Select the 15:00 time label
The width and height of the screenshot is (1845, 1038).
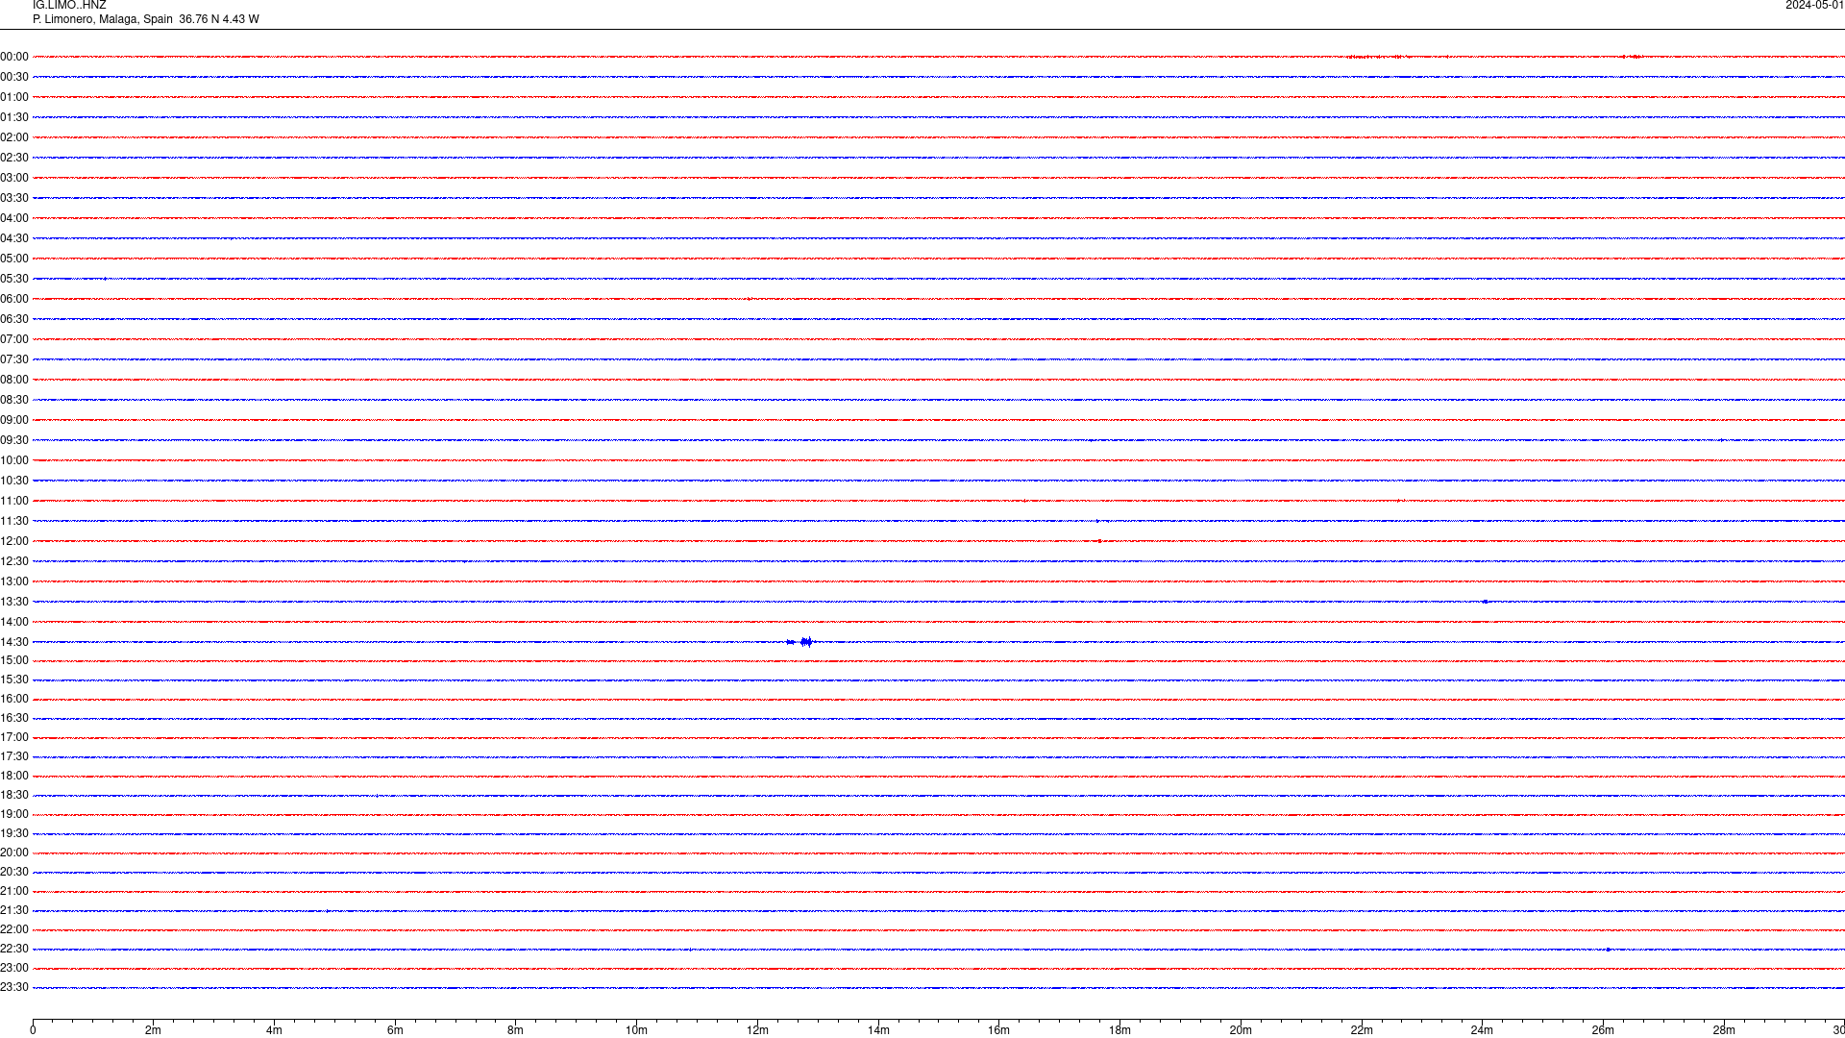tap(14, 660)
